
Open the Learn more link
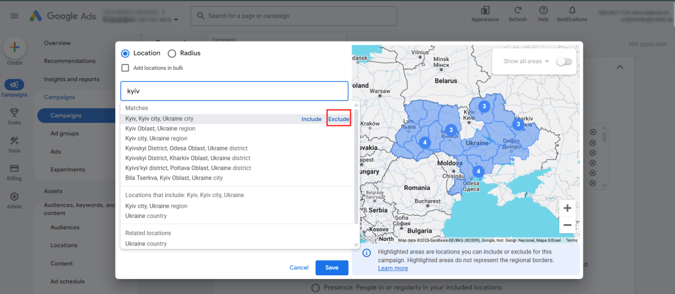(393, 268)
